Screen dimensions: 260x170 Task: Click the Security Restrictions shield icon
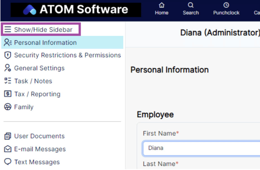pos(8,55)
